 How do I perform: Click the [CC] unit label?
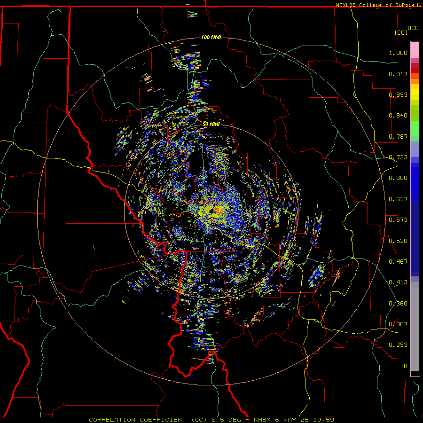(401, 32)
